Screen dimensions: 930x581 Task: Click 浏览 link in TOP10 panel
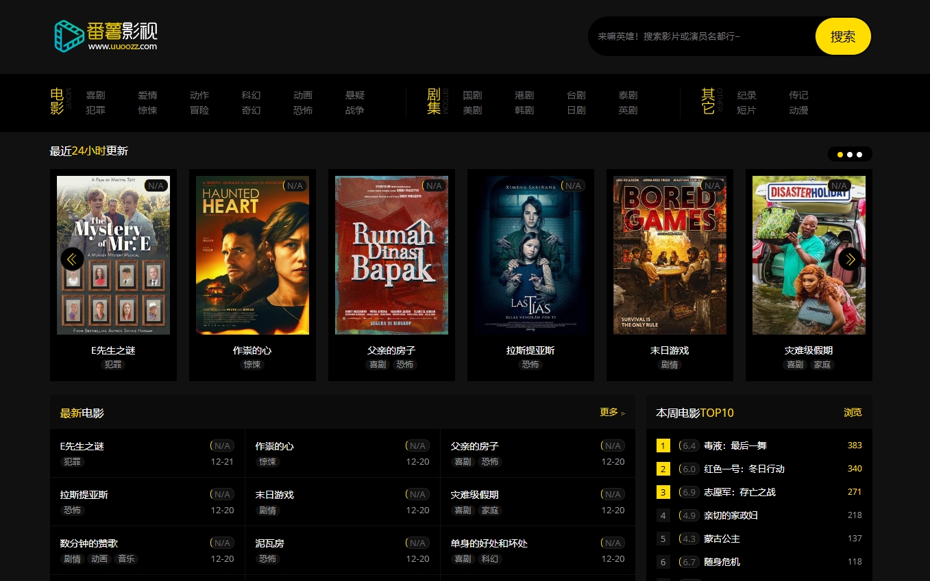(853, 413)
